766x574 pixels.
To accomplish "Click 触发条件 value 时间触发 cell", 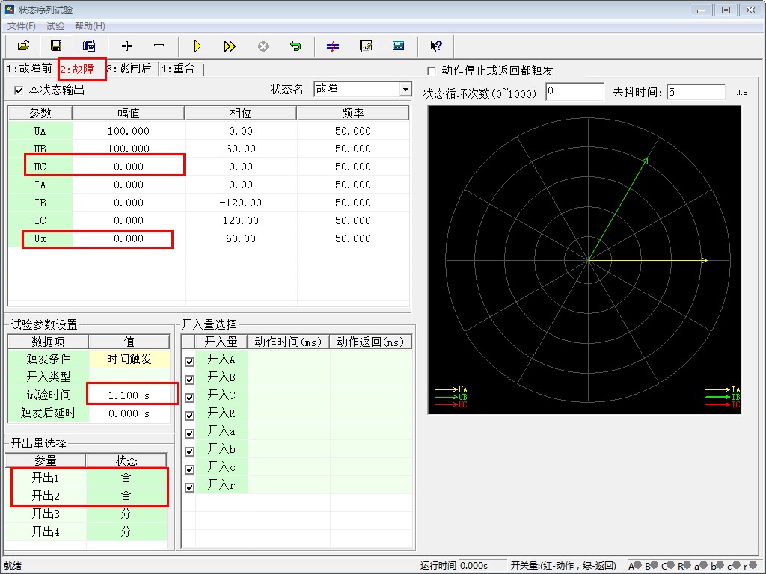I will [129, 359].
